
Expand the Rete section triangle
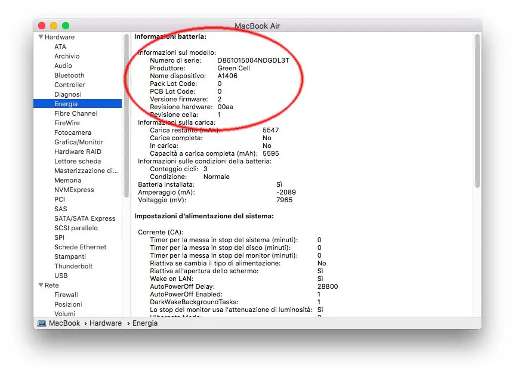41,285
